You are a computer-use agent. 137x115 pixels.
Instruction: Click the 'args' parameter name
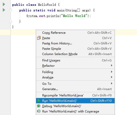coord(86,10)
